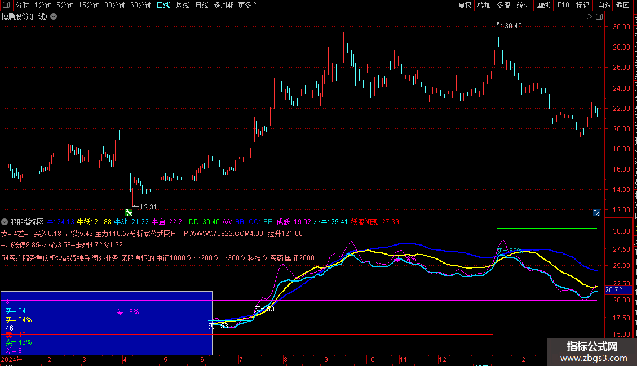This screenshot has height=366, width=637.
Task: Open the 多周期 multi-period view
Action: (x=223, y=5)
